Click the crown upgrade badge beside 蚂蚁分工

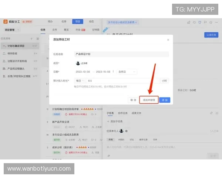tap(27, 22)
